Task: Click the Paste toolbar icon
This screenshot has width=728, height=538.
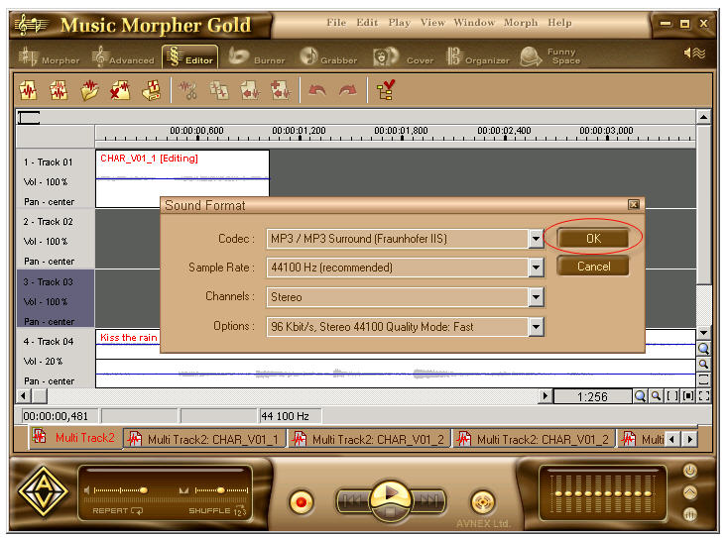Action: coord(251,90)
